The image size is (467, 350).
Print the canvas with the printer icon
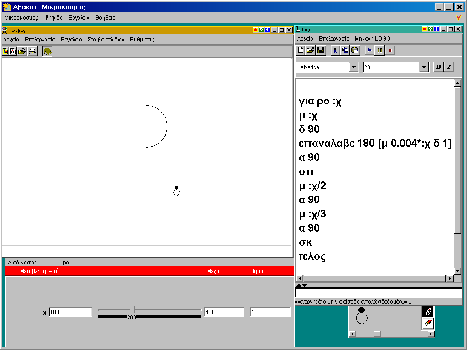point(32,51)
